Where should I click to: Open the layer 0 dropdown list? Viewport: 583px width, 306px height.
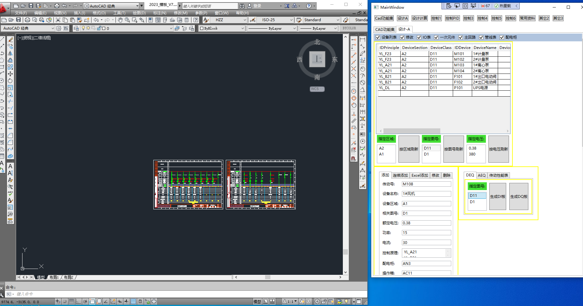[171, 28]
